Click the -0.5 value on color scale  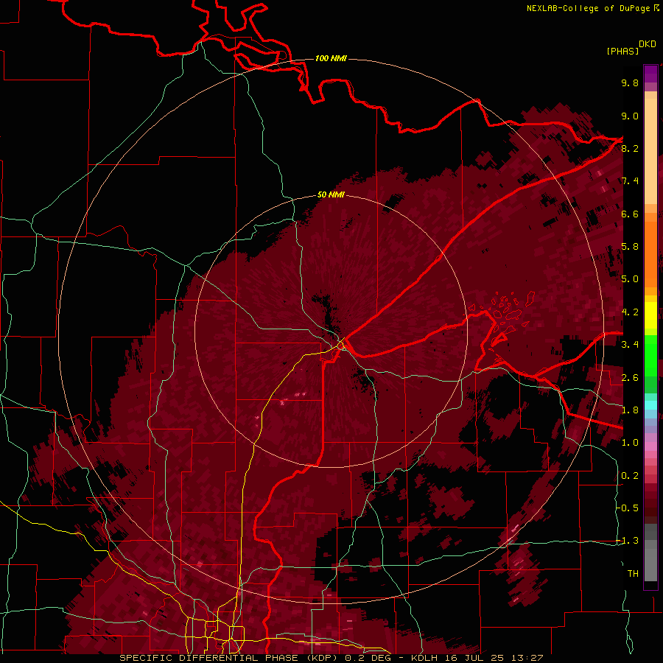[628, 508]
